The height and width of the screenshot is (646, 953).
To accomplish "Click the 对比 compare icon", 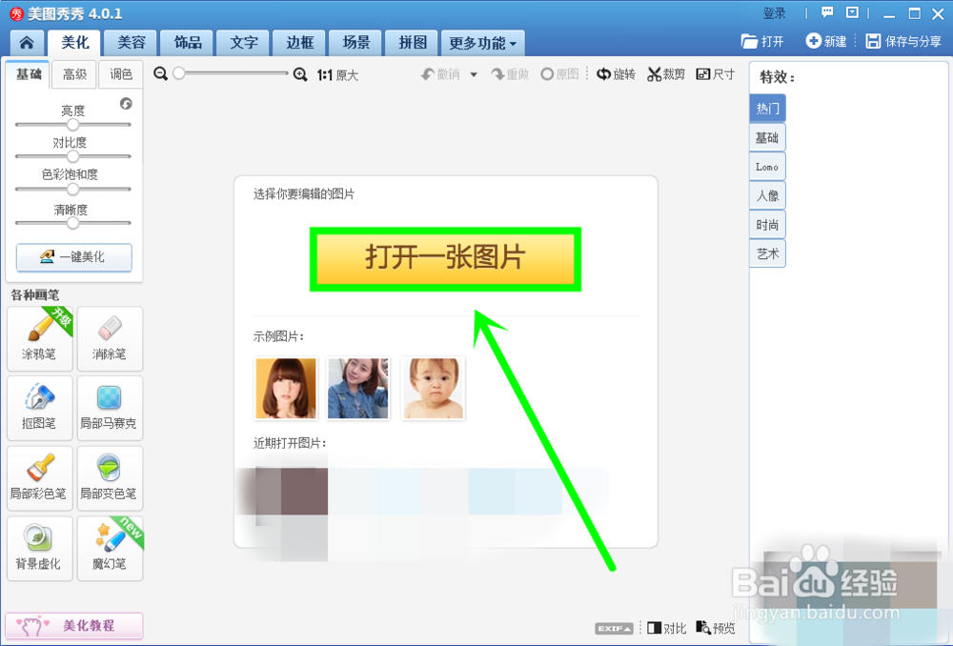I will (x=655, y=628).
